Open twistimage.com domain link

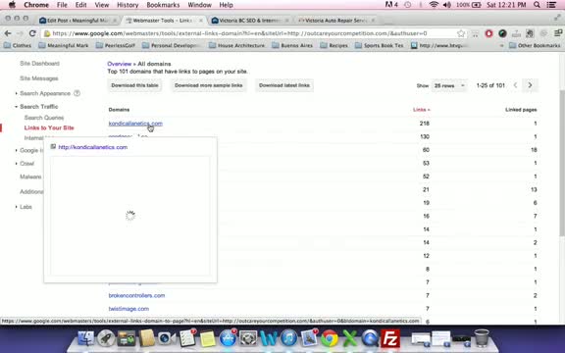[128, 309]
